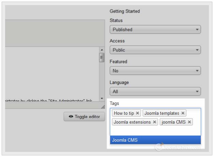The height and width of the screenshot is (157, 214).
Task: Click the "joomla CMS" tag chip label
Action: pos(173,122)
